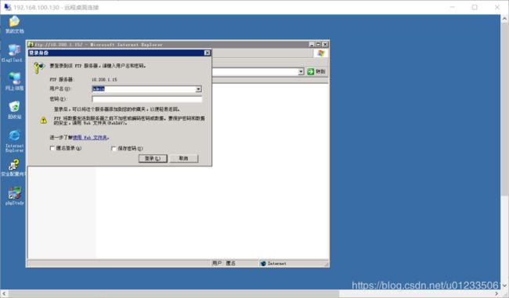This screenshot has width=509, height=298.
Task: Click the 登录 login button
Action: (153, 158)
